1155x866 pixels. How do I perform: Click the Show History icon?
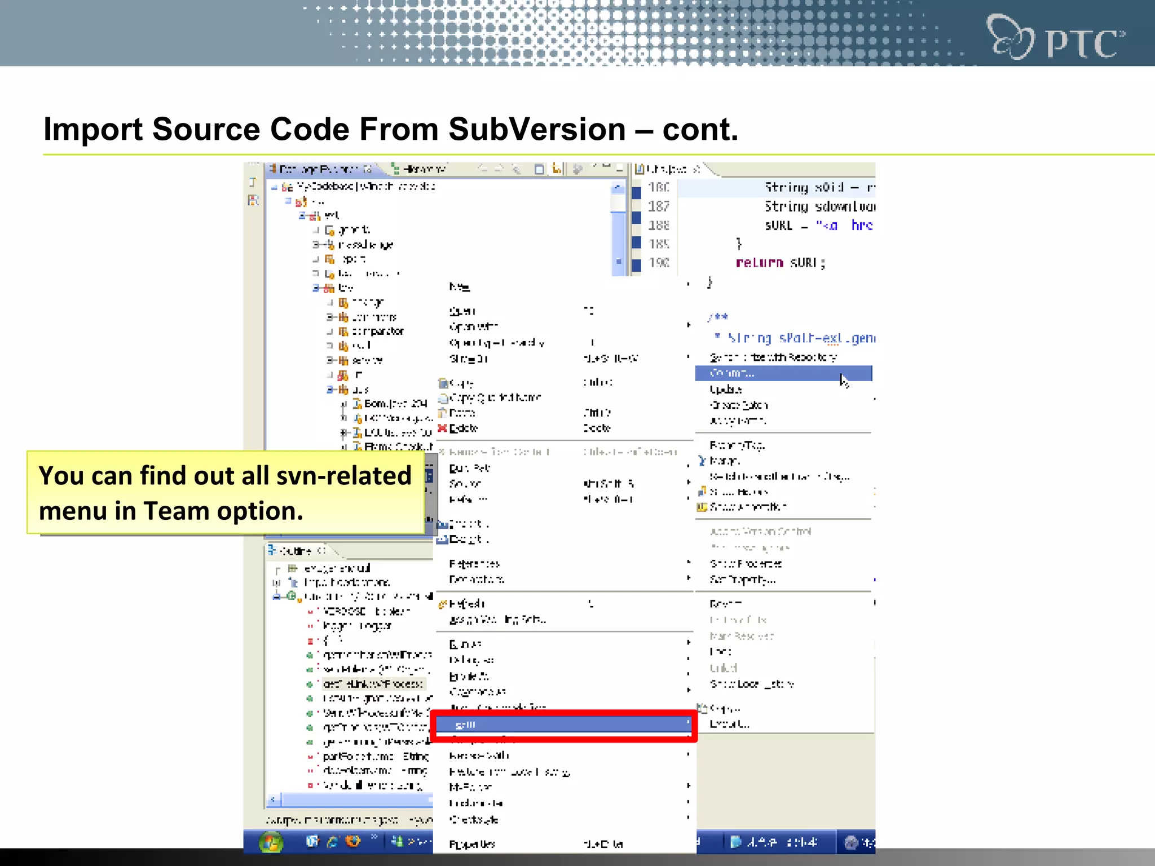(702, 492)
